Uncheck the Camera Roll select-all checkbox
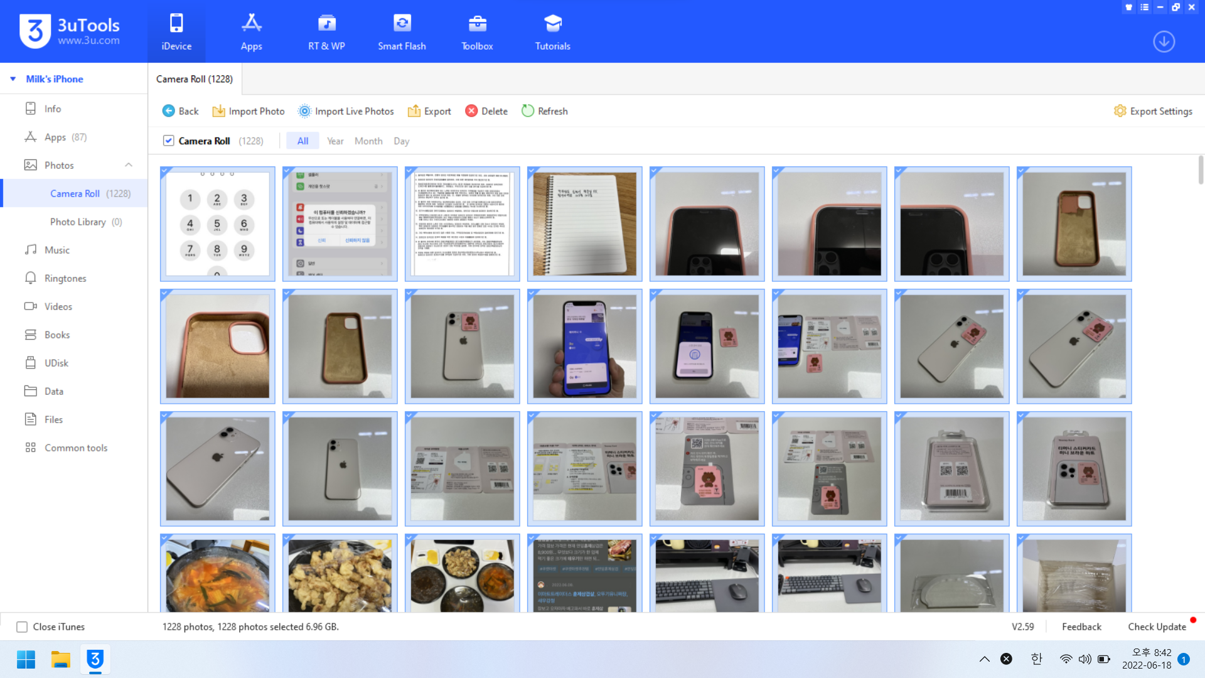The image size is (1205, 678). tap(168, 141)
